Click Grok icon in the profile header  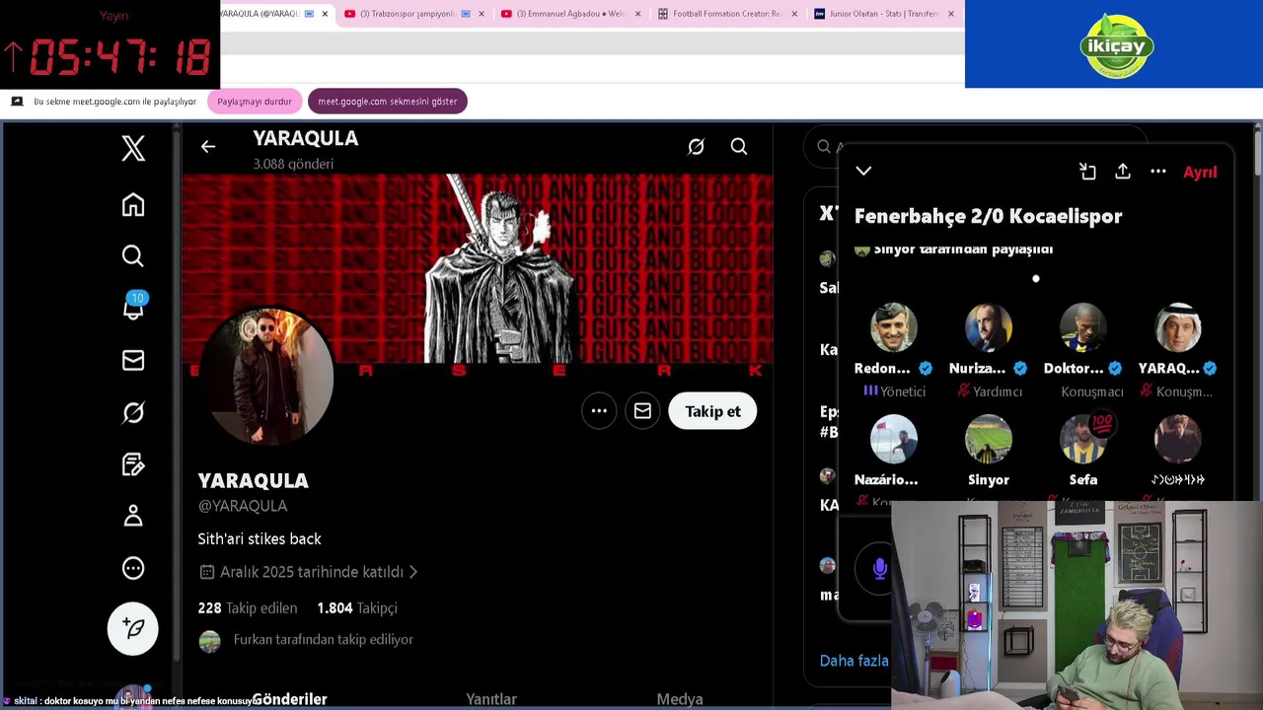pyautogui.click(x=696, y=147)
